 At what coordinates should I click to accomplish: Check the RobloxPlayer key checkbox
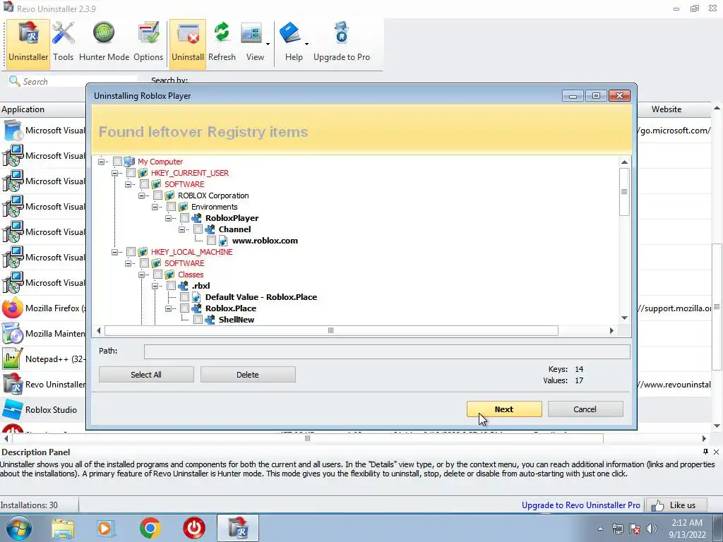(184, 218)
